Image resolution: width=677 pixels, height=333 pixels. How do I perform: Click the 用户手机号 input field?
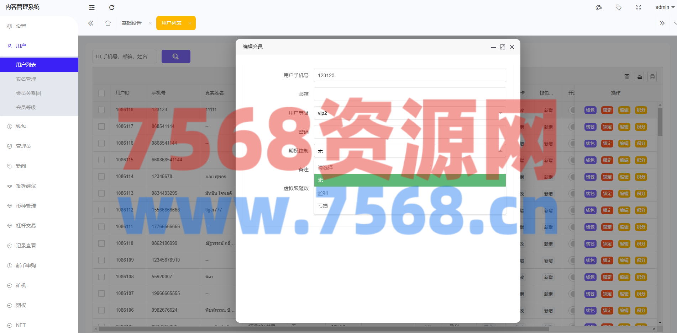pos(409,75)
